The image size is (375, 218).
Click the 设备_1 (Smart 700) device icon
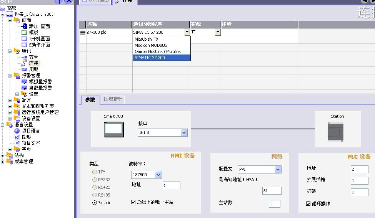click(10, 14)
